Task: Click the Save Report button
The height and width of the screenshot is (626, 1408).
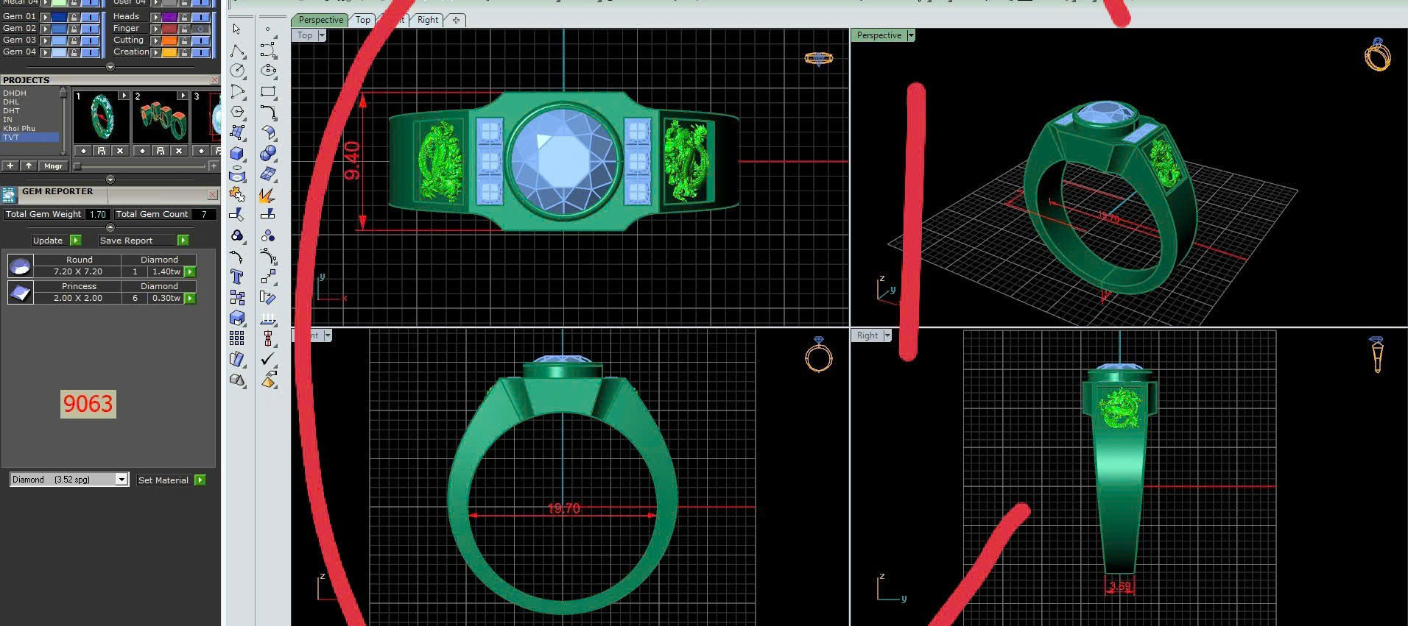Action: pos(126,241)
